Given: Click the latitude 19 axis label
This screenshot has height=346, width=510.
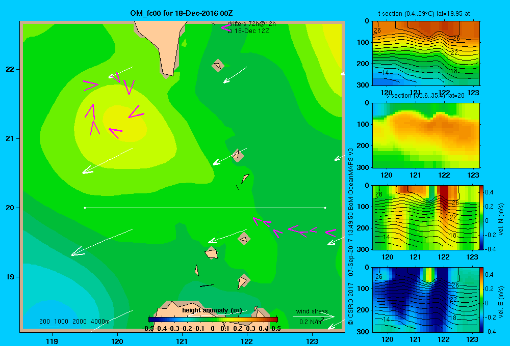Looking at the screenshot, I should 10,277.
